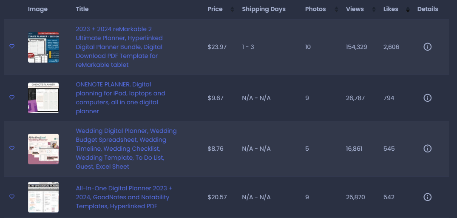Open the 2023 + 2024 reMarkable 2 title link
This screenshot has height=218, width=457.
coord(119,47)
